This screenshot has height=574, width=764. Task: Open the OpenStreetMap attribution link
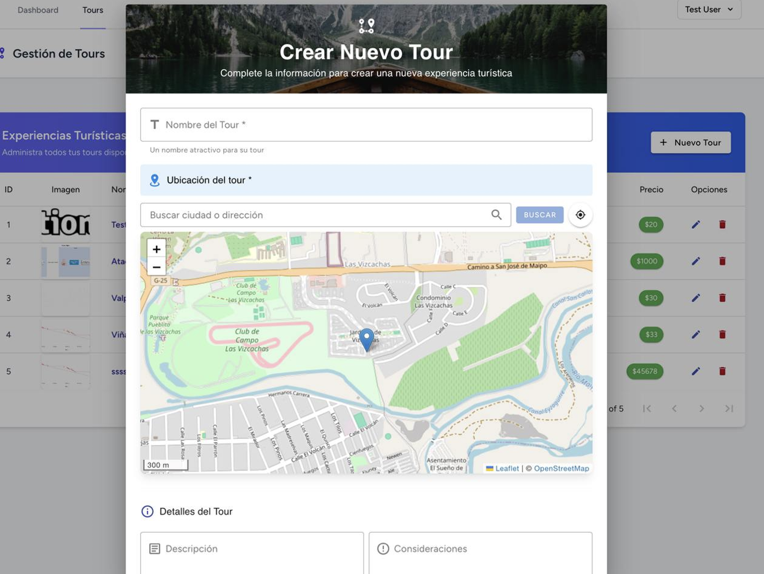point(561,468)
